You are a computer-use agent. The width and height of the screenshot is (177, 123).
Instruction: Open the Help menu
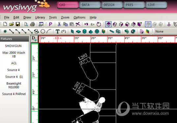[93, 17]
